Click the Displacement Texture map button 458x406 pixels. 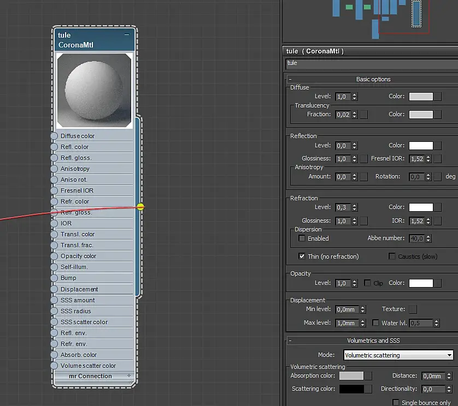pyautogui.click(x=413, y=309)
